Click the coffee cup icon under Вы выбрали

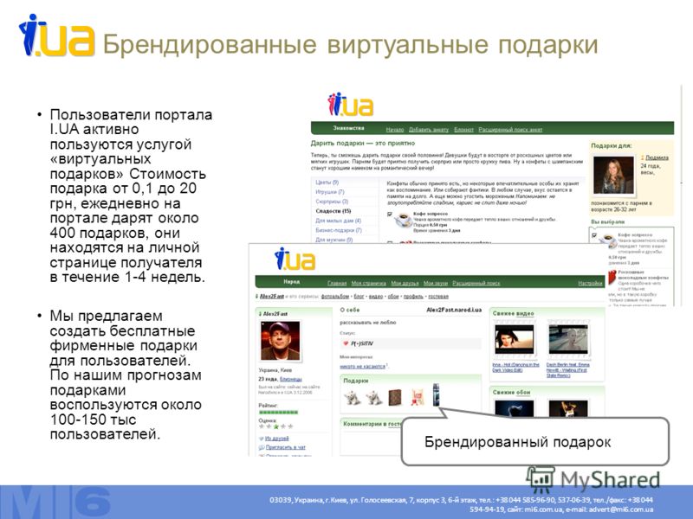tap(607, 240)
